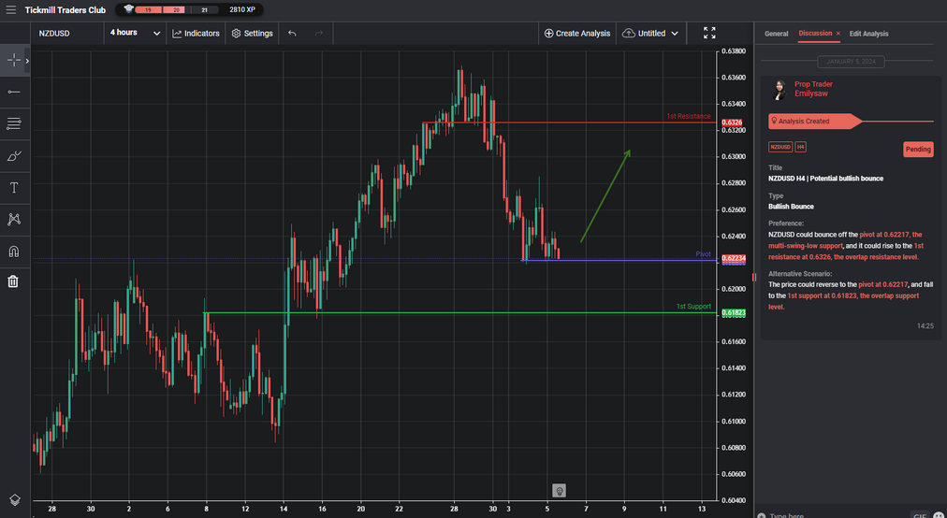Click the Tickmill Traders Club title
The image size is (947, 518).
pyautogui.click(x=66, y=10)
